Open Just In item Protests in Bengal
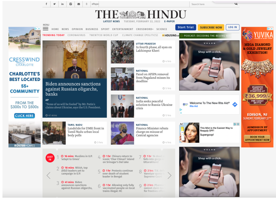 tap(118, 173)
